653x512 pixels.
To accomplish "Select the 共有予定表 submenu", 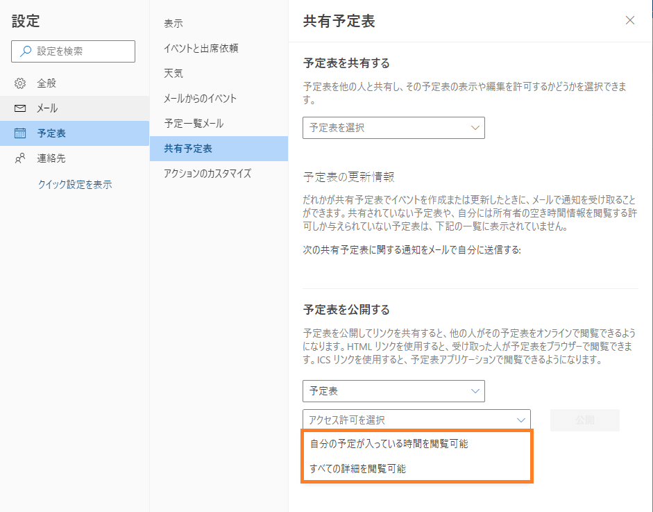I will tap(219, 149).
